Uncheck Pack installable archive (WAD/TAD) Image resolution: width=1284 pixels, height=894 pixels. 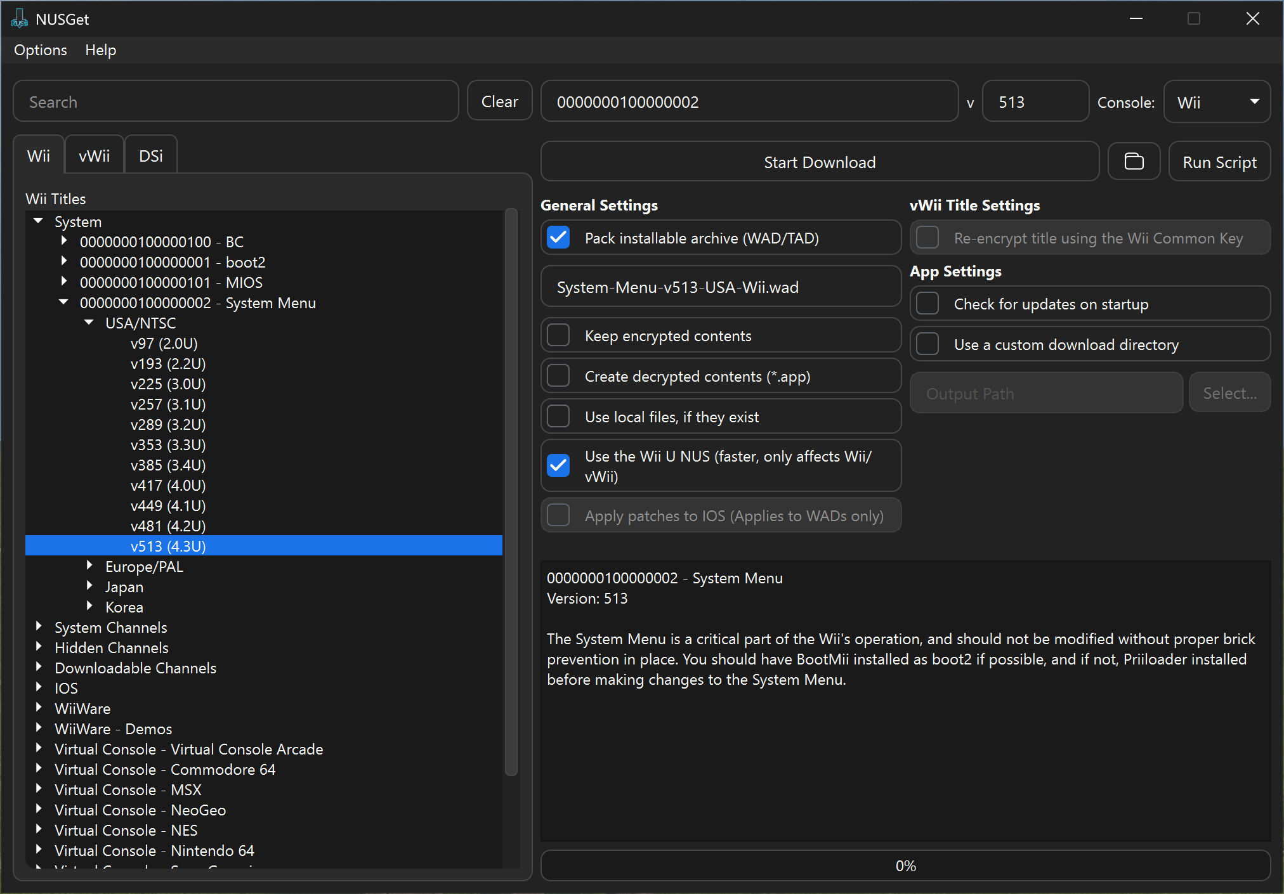coord(558,238)
